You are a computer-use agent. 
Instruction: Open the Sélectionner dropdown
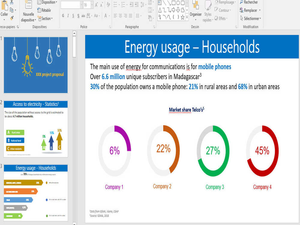tap(250, 19)
